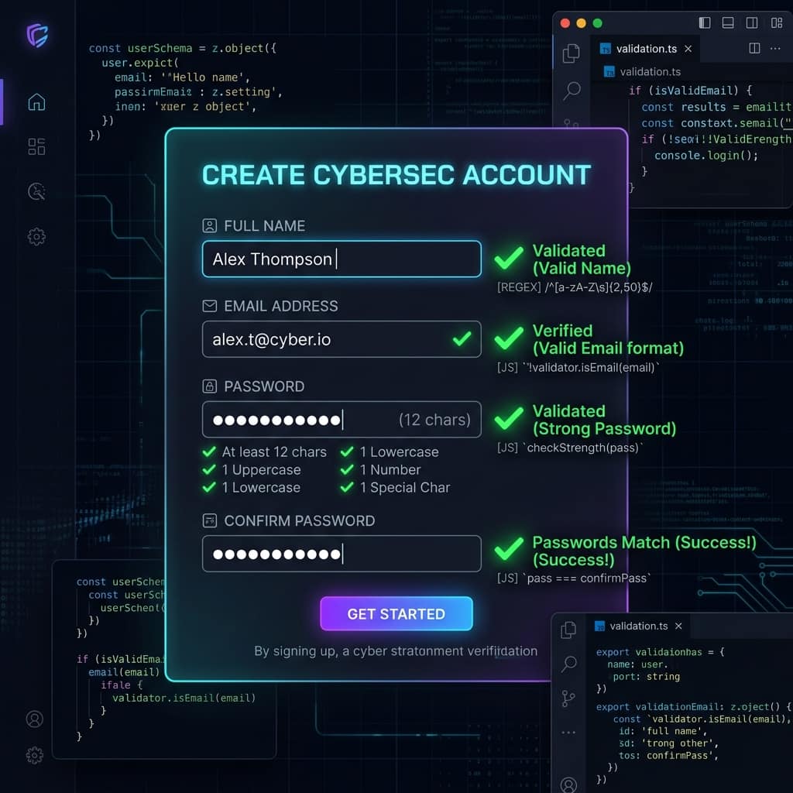Open Explorer files icon in bottom editor window

tap(568, 630)
